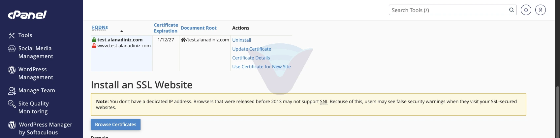Click Use Certificate for New Site
The image size is (560, 138).
tap(262, 67)
